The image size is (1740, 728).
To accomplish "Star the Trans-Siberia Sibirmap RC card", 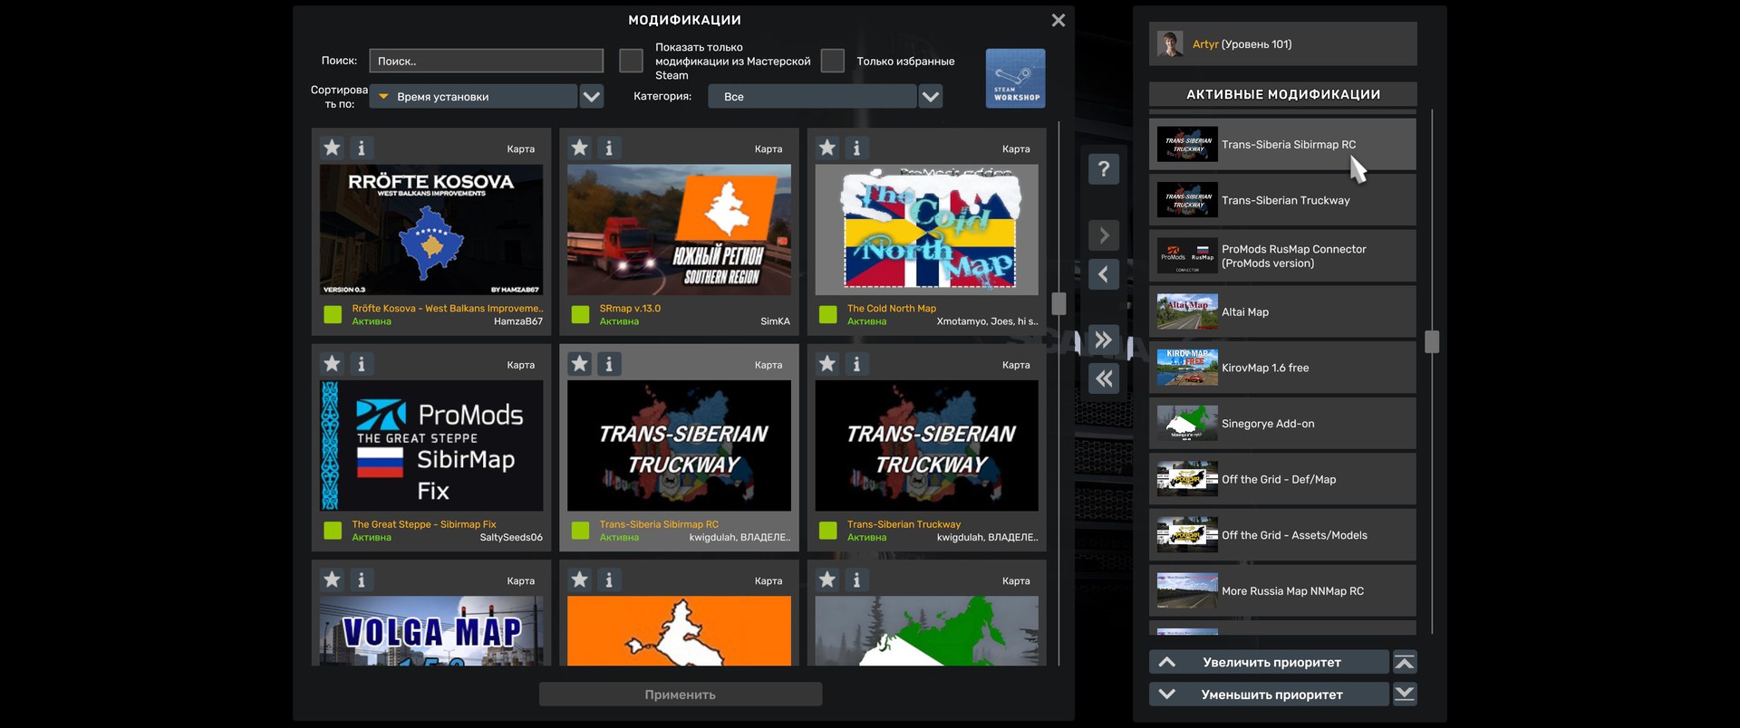I will click(580, 364).
